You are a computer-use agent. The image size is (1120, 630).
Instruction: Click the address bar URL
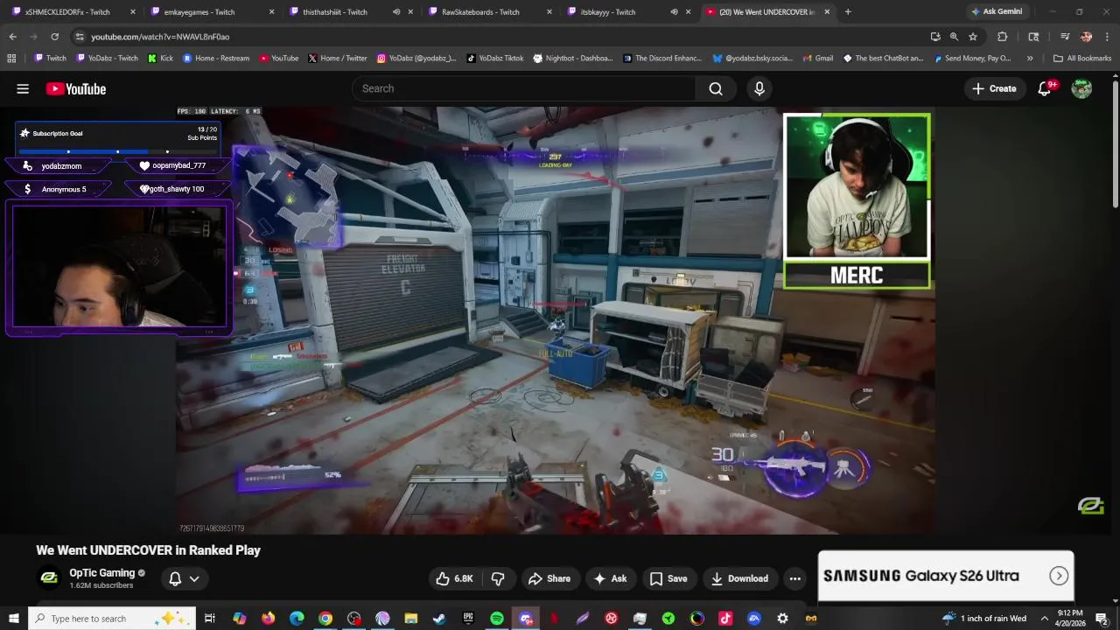click(160, 37)
